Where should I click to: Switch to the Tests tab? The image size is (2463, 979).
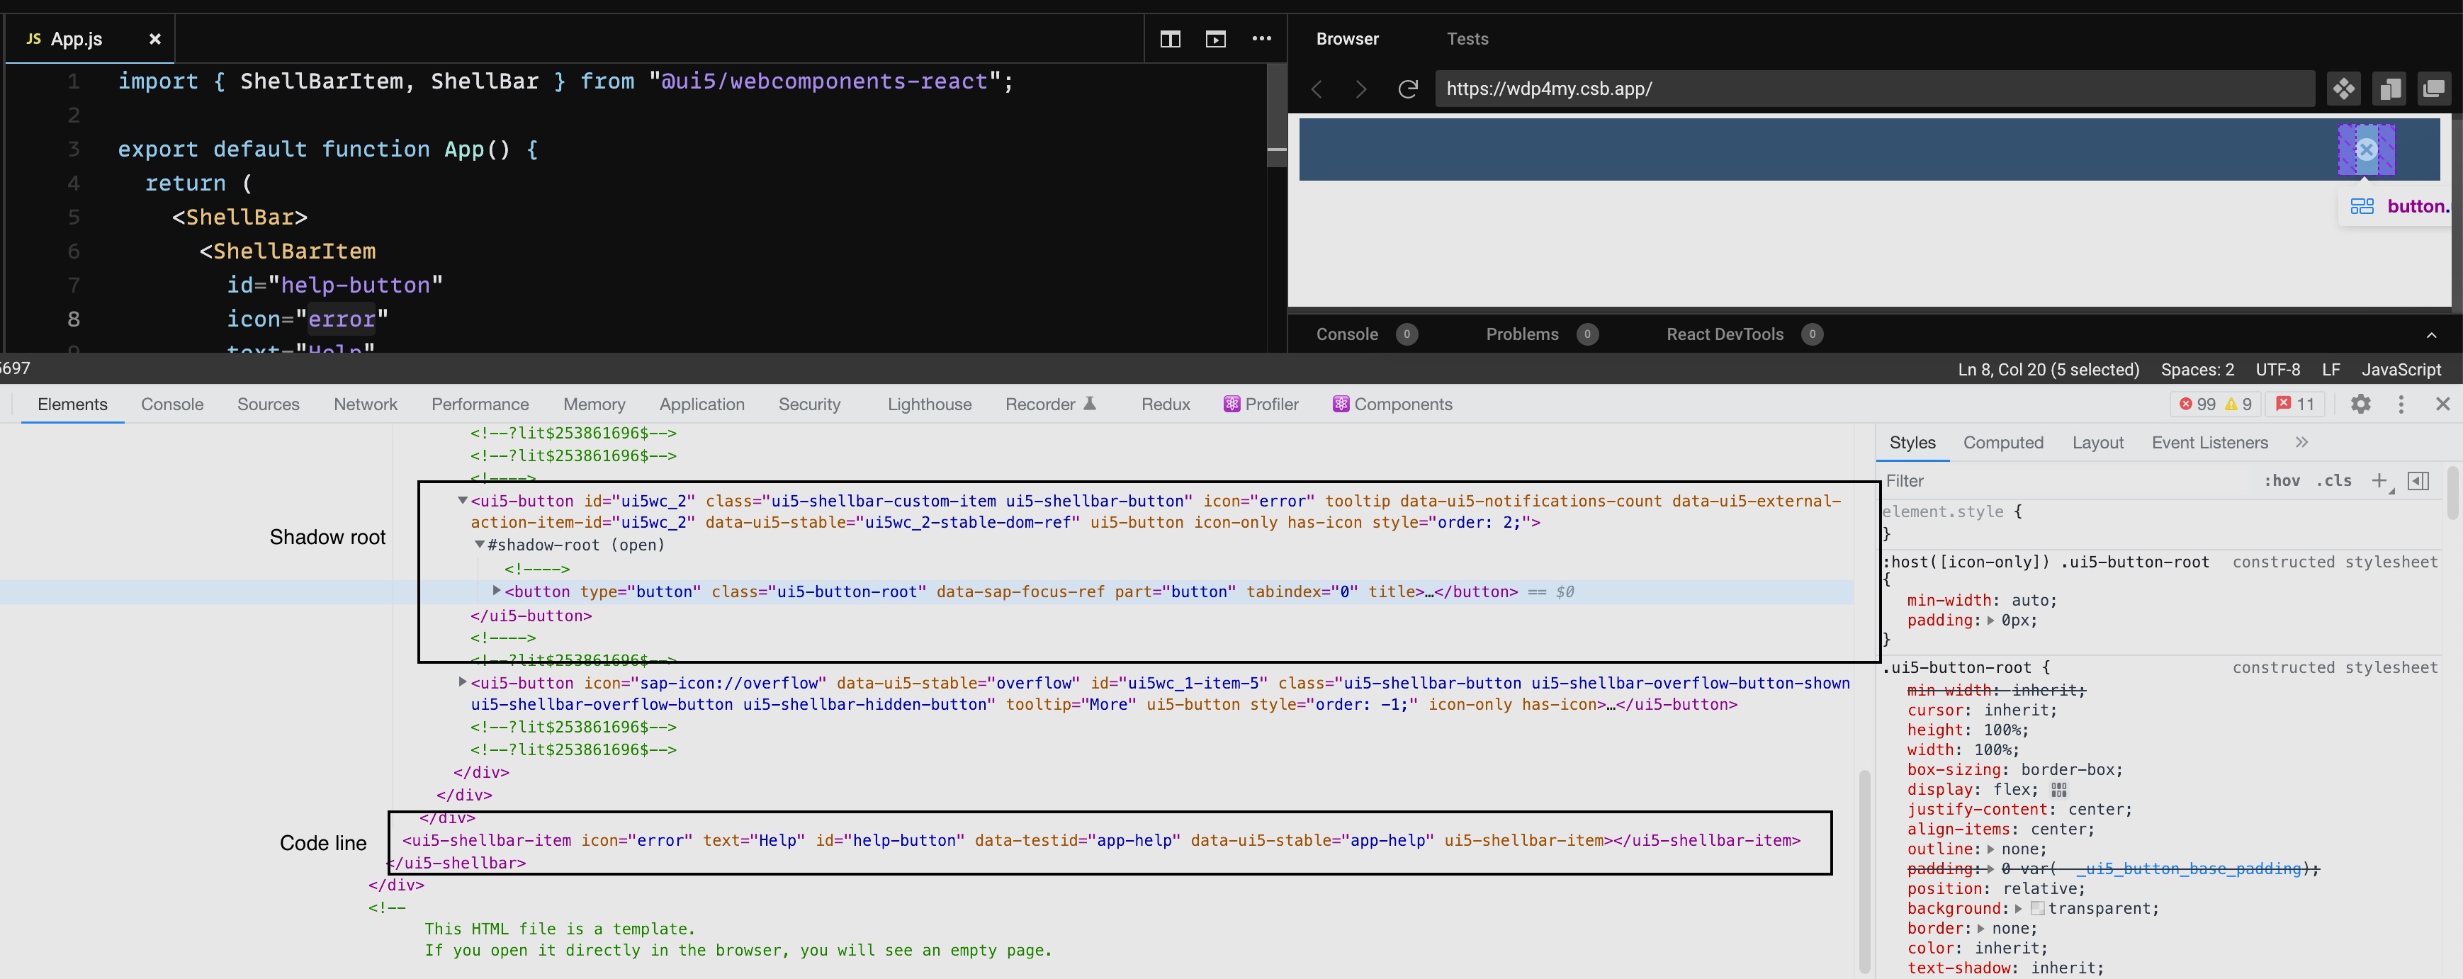tap(1467, 39)
